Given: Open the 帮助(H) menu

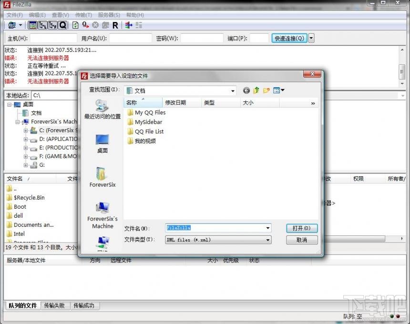Looking at the screenshot, I should click(x=135, y=15).
